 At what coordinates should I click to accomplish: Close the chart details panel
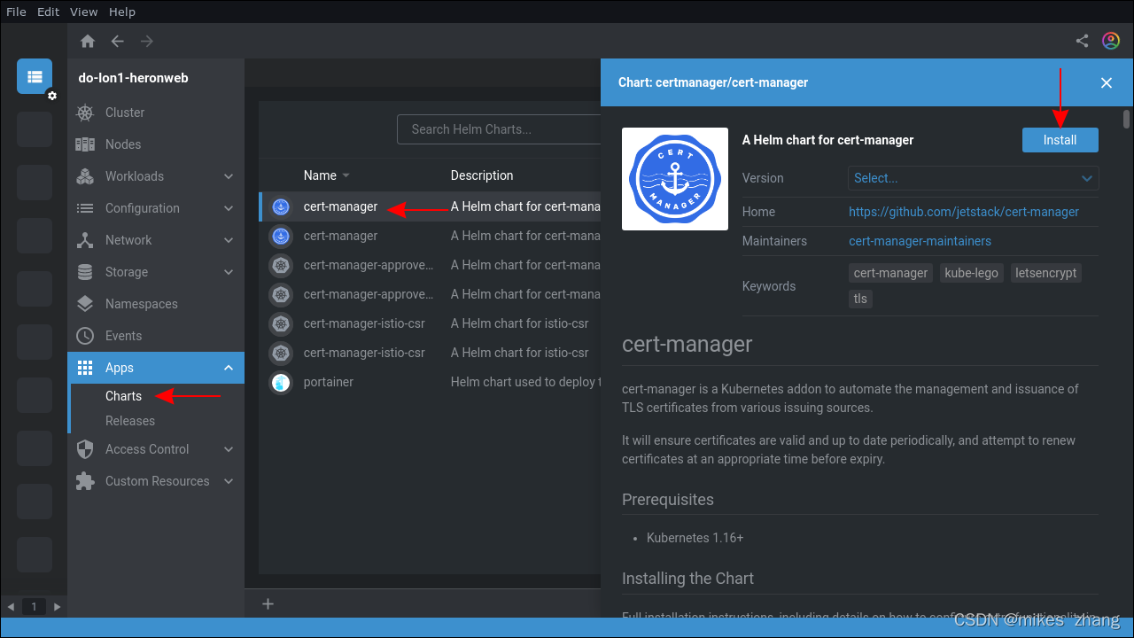(x=1107, y=82)
